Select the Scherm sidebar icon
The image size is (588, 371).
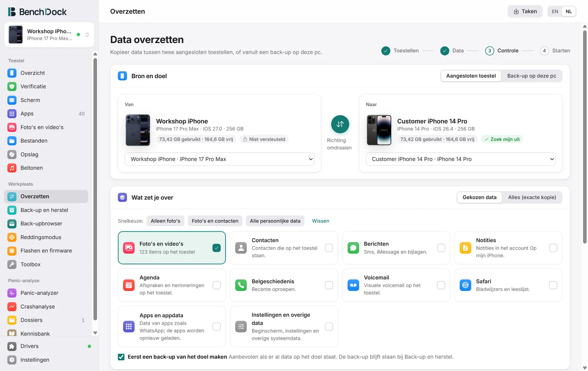click(12, 100)
